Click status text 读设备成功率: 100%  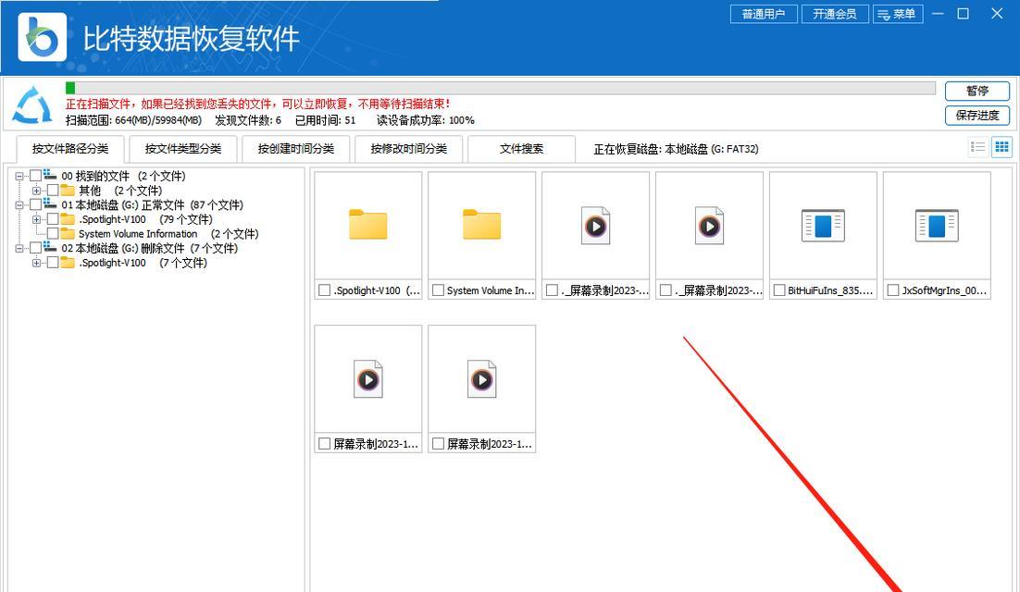426,120
